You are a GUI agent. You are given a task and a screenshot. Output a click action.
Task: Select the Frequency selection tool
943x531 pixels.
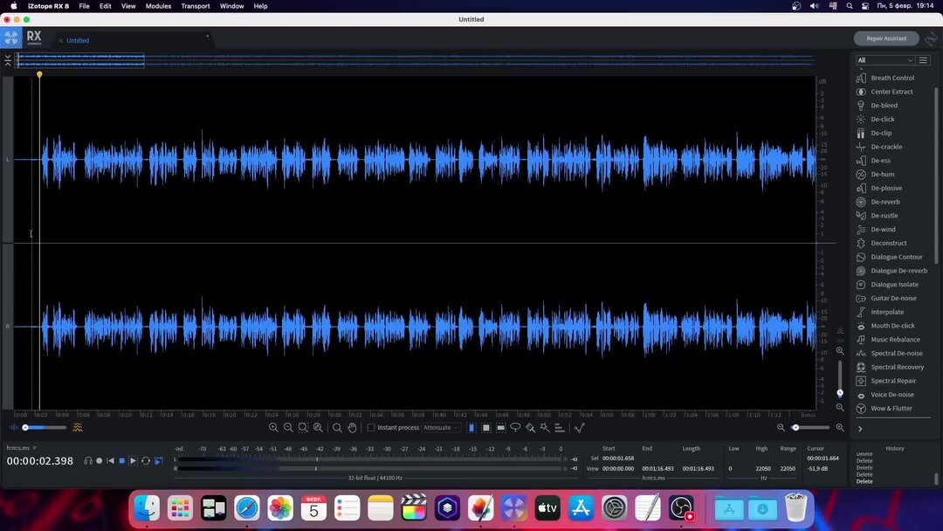[500, 428]
